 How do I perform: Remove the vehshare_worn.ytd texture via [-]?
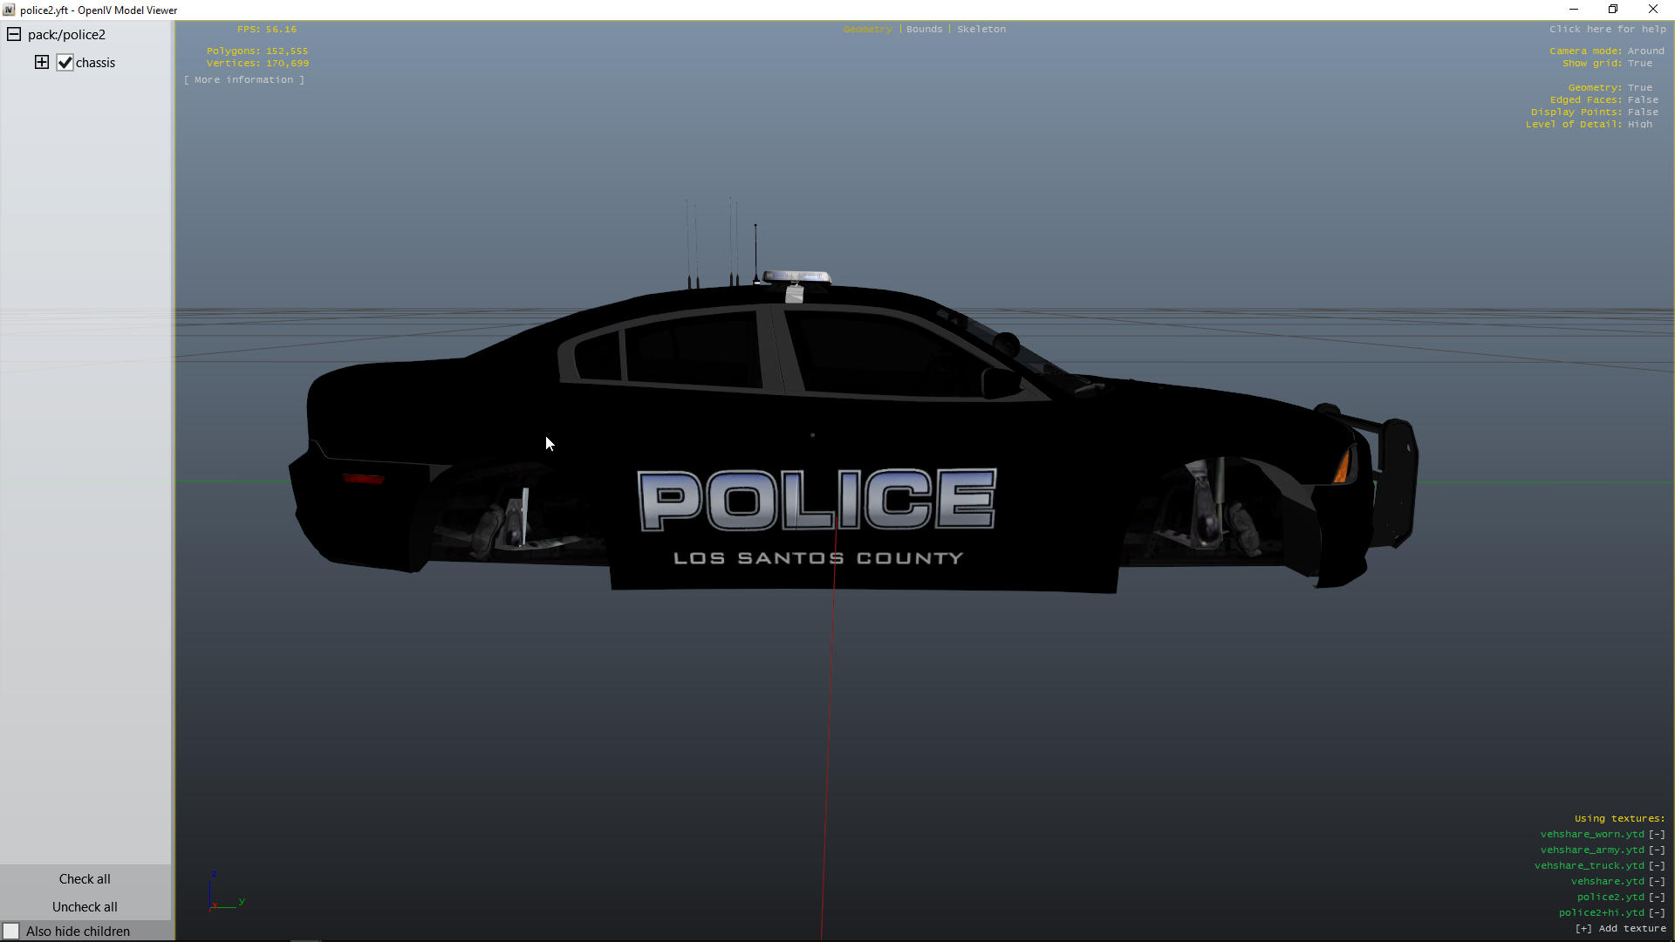tap(1657, 835)
